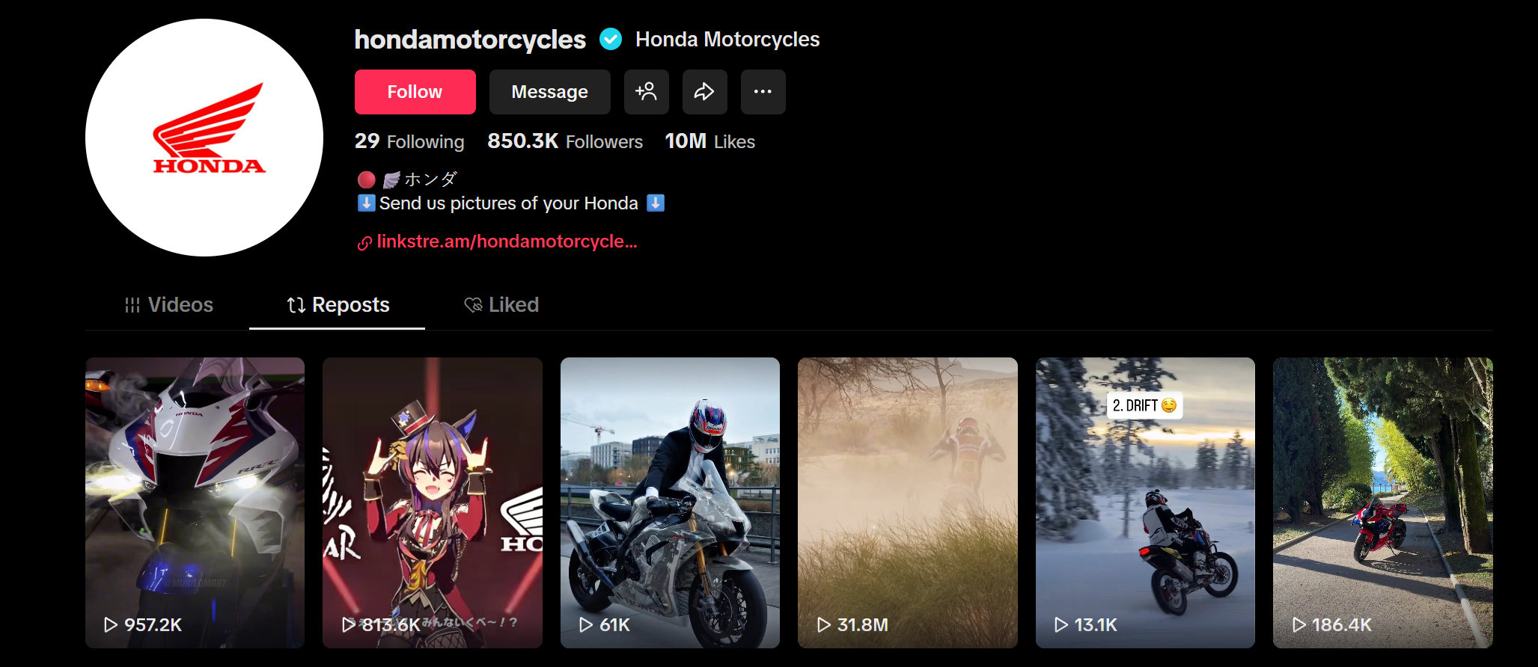Open the red motorcycle video with 186.4K views

(1383, 502)
